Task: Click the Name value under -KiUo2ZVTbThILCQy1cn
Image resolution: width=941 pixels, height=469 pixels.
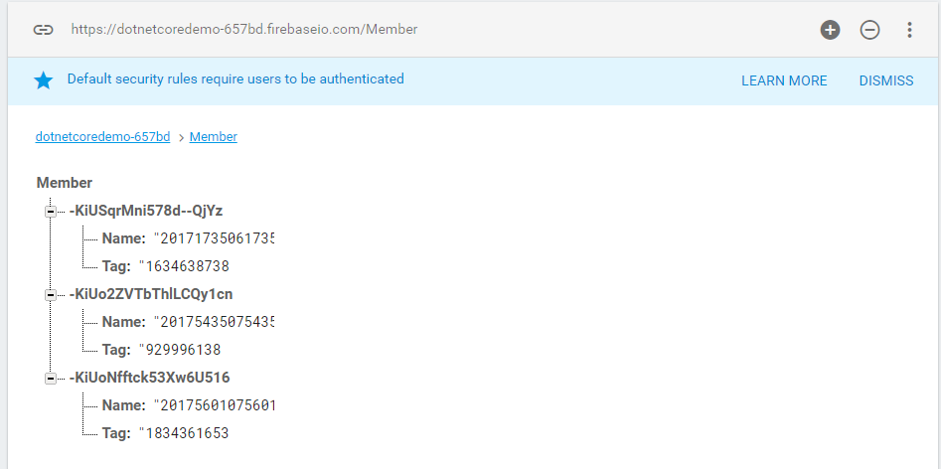Action: 214,322
